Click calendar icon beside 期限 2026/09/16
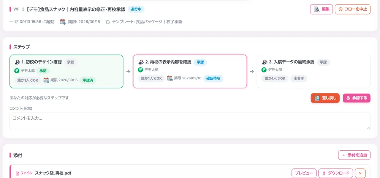 click(x=169, y=78)
